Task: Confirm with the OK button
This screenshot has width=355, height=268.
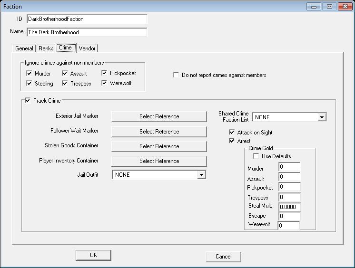Action: tap(93, 255)
